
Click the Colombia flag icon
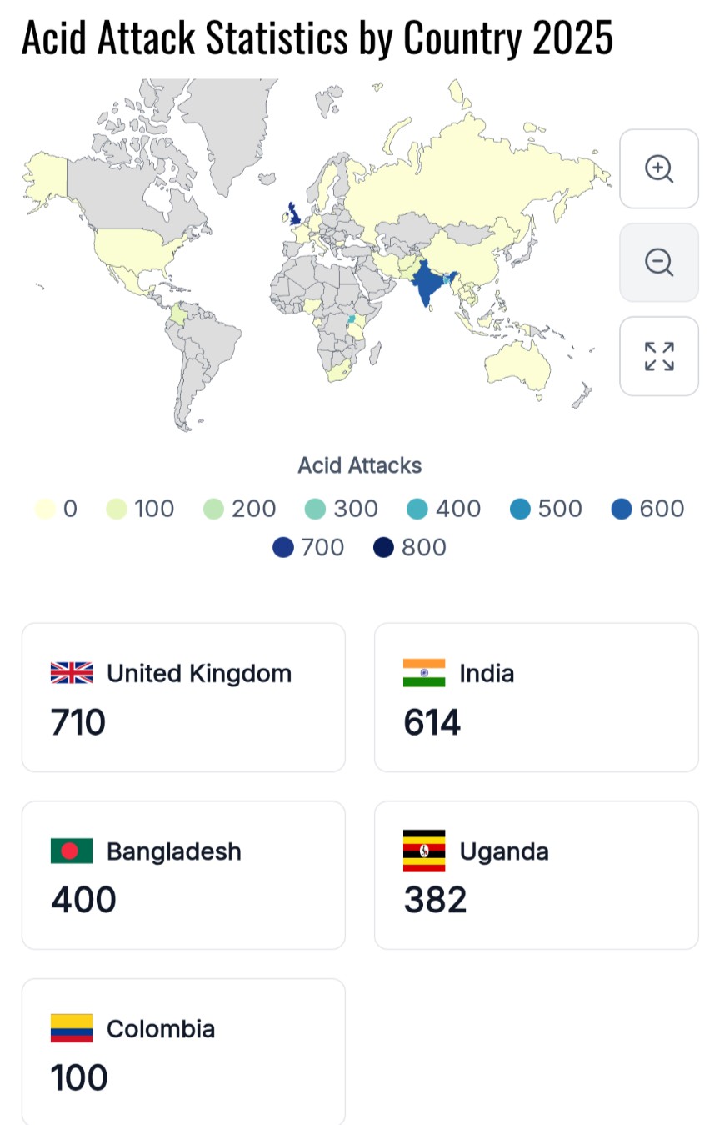[72, 1028]
